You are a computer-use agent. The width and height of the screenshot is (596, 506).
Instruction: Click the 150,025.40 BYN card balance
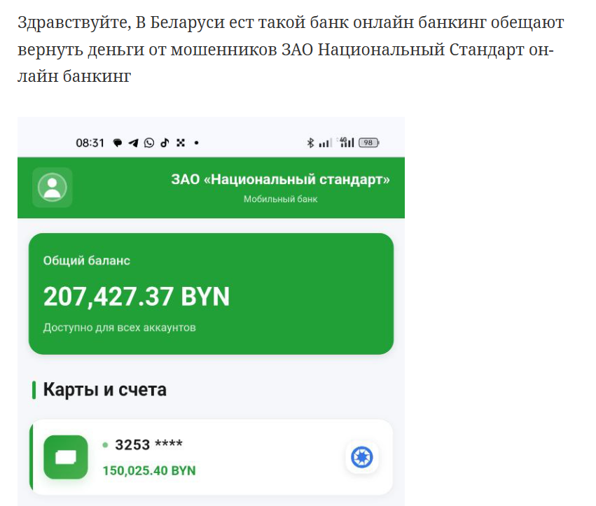pyautogui.click(x=148, y=470)
